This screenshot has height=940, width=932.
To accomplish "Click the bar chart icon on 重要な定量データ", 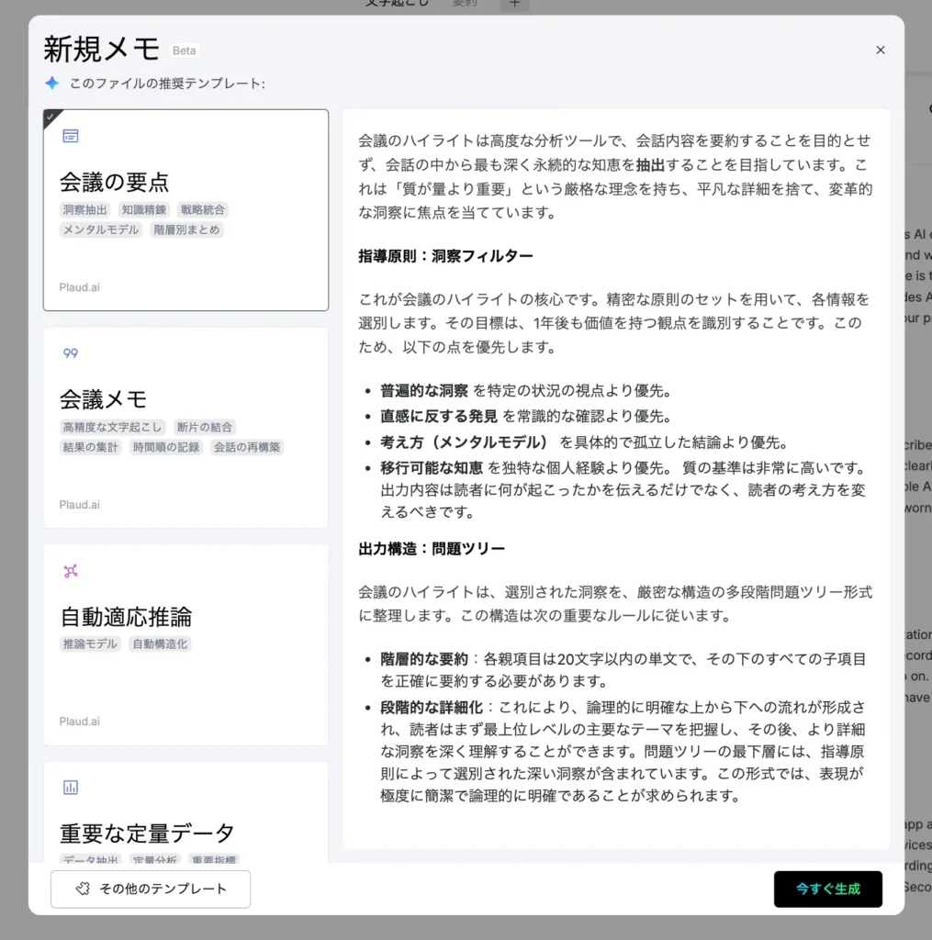I will pos(71,788).
